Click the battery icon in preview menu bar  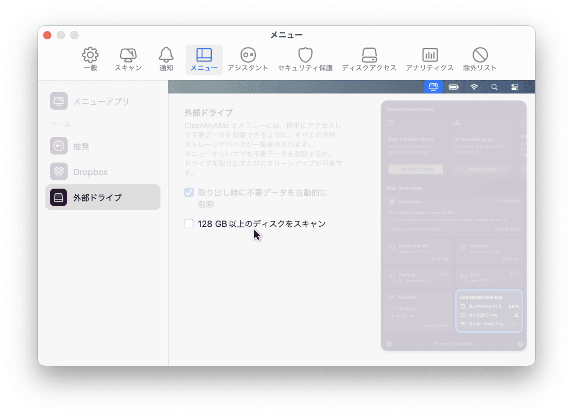pyautogui.click(x=454, y=87)
